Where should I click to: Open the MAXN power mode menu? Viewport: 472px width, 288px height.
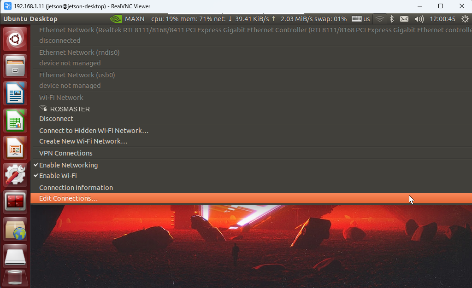click(x=128, y=19)
